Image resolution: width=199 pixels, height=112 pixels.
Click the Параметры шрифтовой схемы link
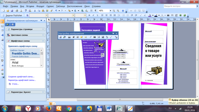click(22, 80)
